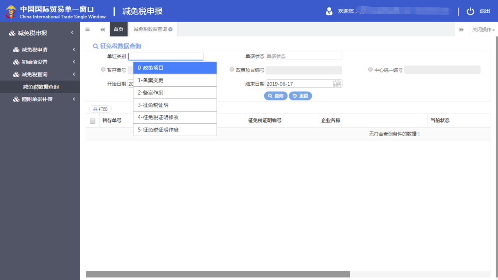Viewport: 498px width, 280px height.
Task: Check the select-all checkbox in table header
Action: point(92,120)
